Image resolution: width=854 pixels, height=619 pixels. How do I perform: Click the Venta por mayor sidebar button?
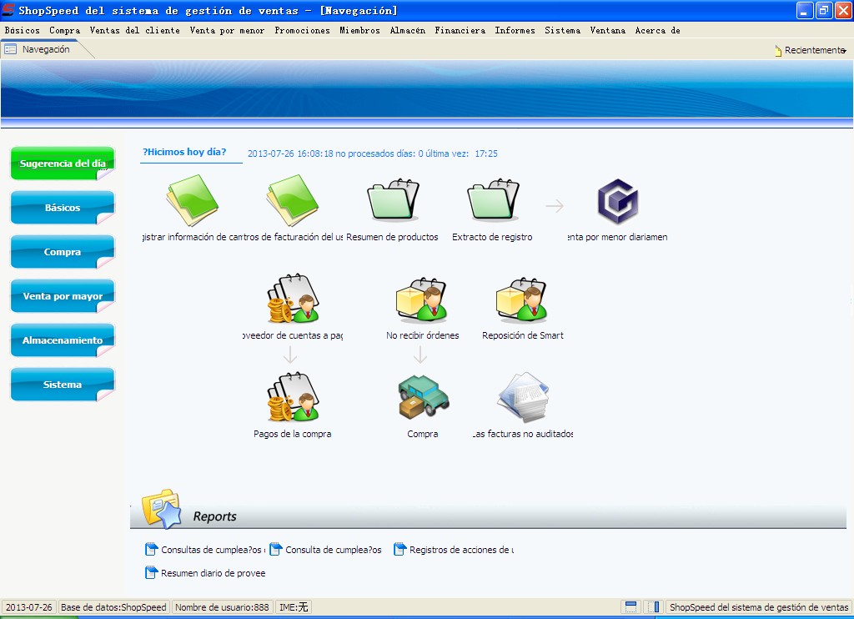(x=63, y=296)
